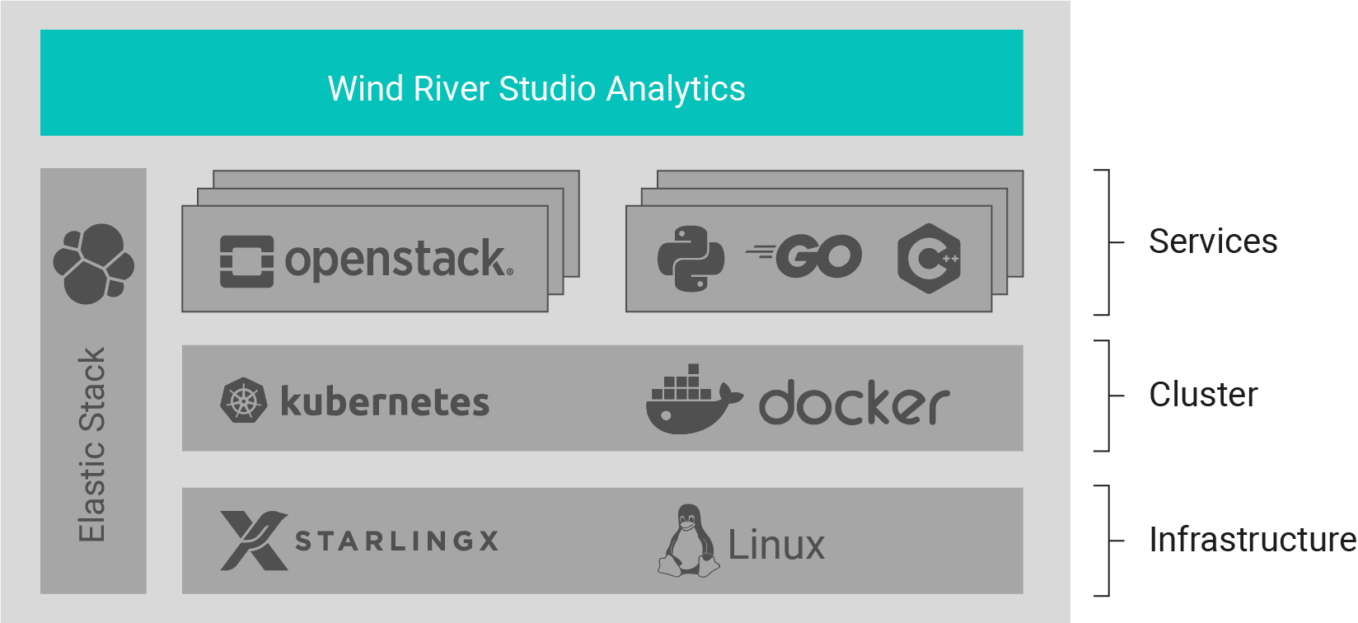Click the Elastic Stack cluster logo
Image resolution: width=1358 pixels, height=623 pixels.
94,264
